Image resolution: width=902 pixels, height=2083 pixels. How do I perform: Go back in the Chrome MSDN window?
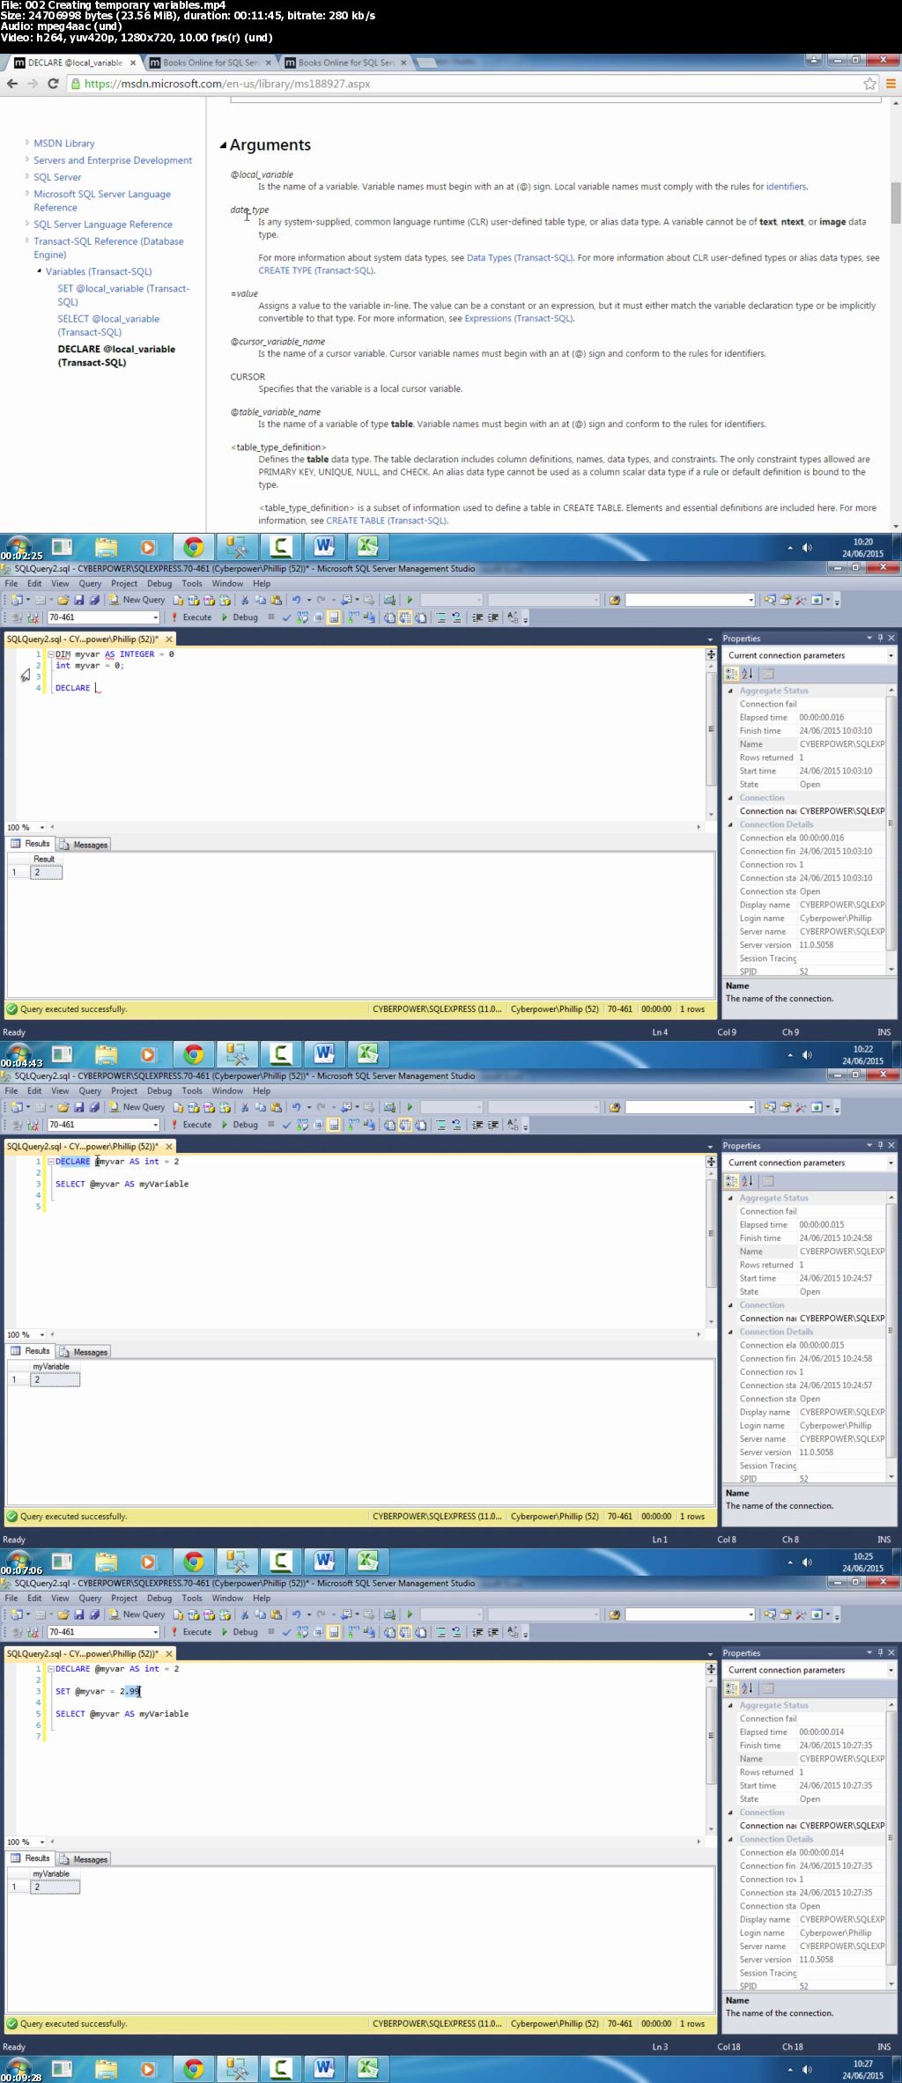(x=12, y=84)
